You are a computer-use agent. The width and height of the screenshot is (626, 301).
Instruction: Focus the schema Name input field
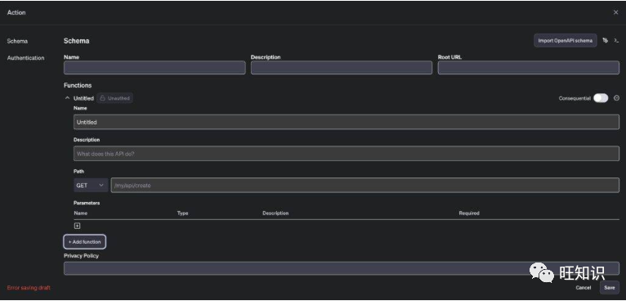pyautogui.click(x=154, y=68)
